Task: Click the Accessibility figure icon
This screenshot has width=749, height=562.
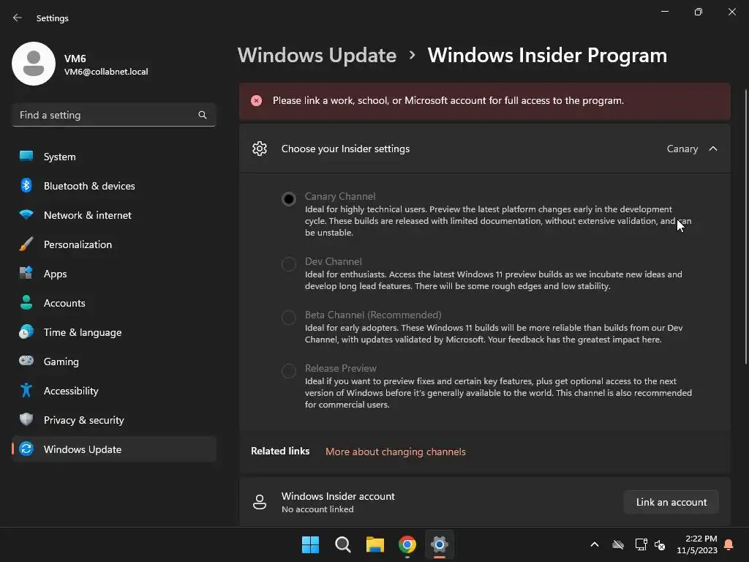Action: [x=26, y=391]
